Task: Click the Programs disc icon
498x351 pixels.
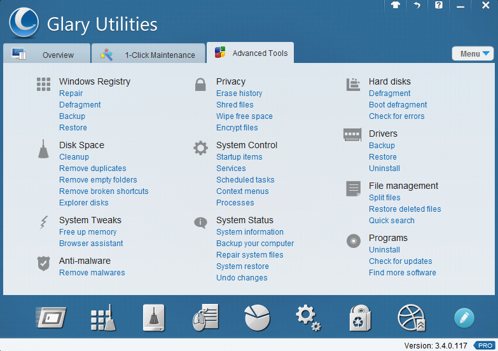Action: 354,241
